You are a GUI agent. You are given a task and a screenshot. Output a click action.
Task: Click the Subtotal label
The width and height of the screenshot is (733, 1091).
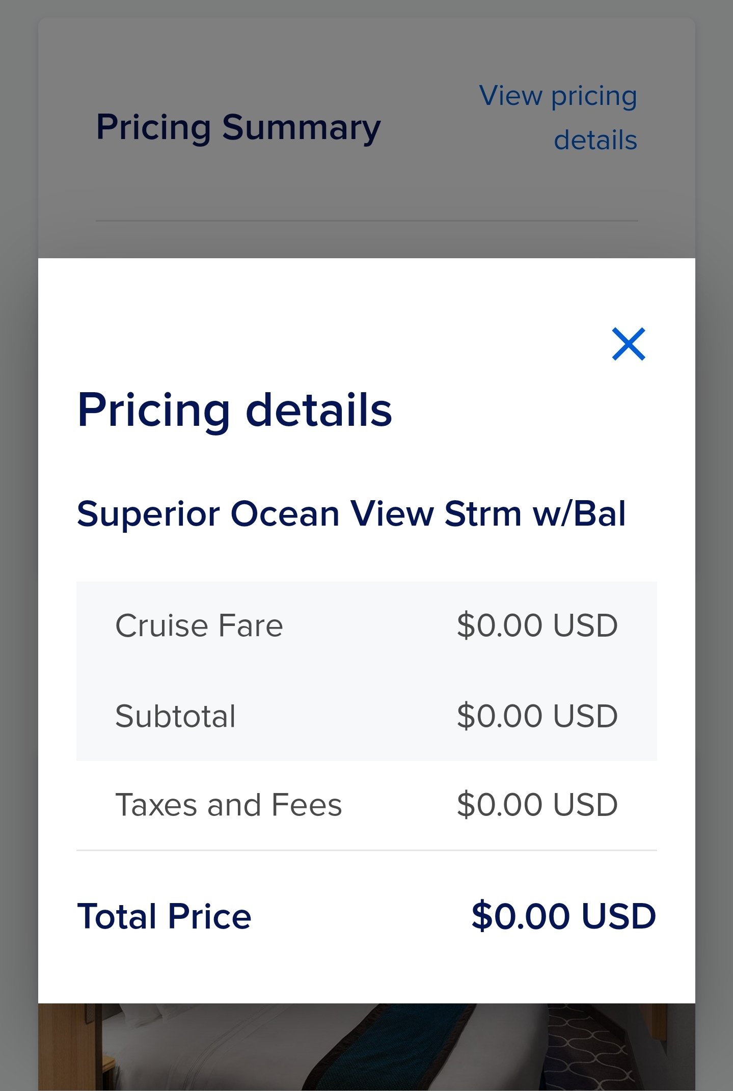tap(176, 716)
